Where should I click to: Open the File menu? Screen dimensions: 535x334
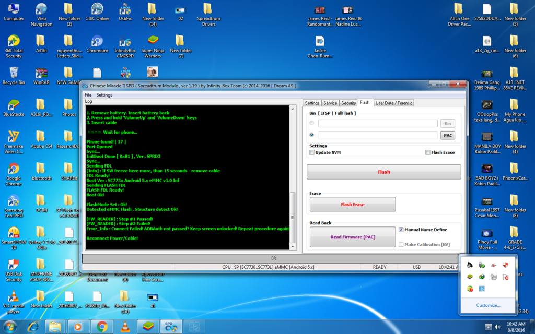tap(88, 95)
